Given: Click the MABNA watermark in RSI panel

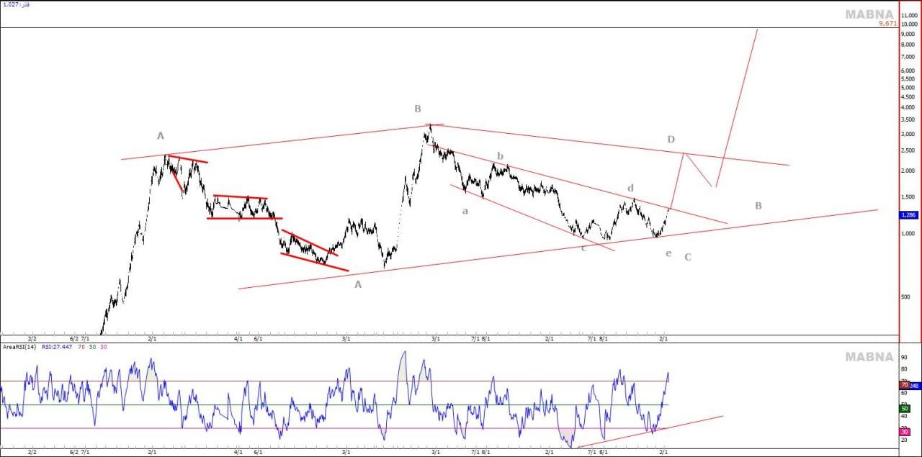Looking at the screenshot, I should (869, 356).
